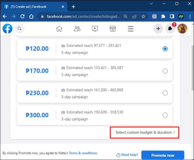Click Estimated reach 161,200 - 465,868

[x=95, y=90]
